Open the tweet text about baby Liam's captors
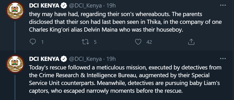This screenshot has height=100, width=234. [x=125, y=79]
